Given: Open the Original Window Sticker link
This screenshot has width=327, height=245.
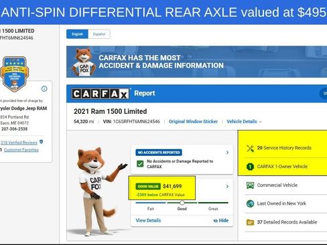Looking at the screenshot, I should (x=193, y=122).
